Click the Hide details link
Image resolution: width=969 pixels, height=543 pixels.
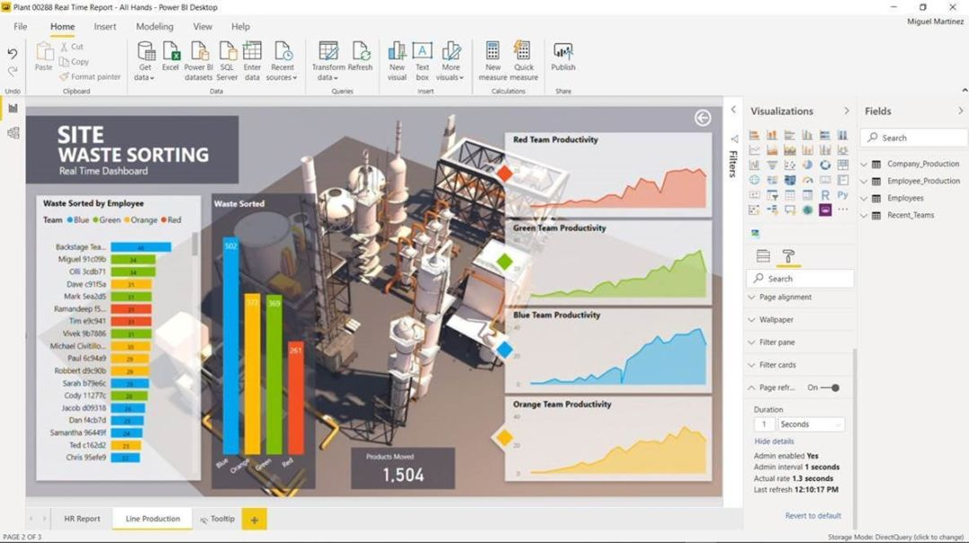pos(773,441)
